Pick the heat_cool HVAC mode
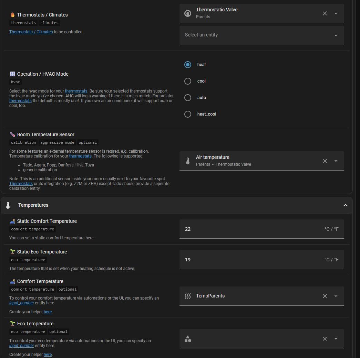This screenshot has width=360, height=358. (188, 114)
